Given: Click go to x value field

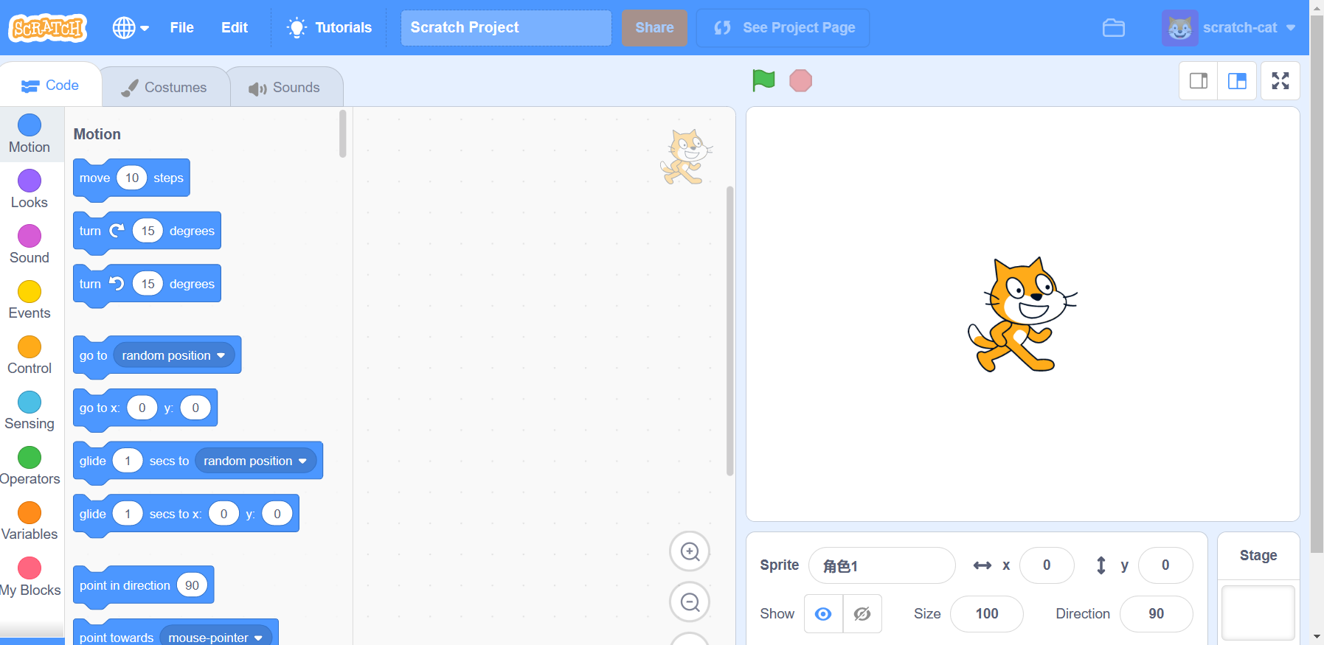Looking at the screenshot, I should (x=142, y=408).
